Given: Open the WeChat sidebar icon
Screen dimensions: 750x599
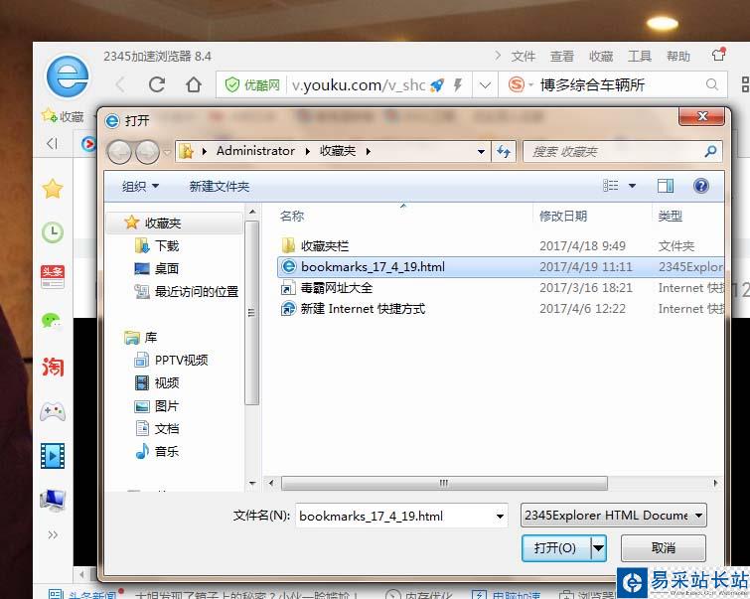Looking at the screenshot, I should tap(52, 321).
